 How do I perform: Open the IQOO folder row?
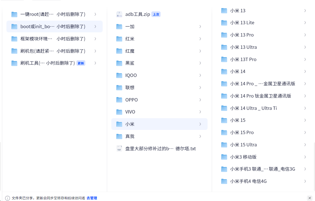click(x=159, y=75)
